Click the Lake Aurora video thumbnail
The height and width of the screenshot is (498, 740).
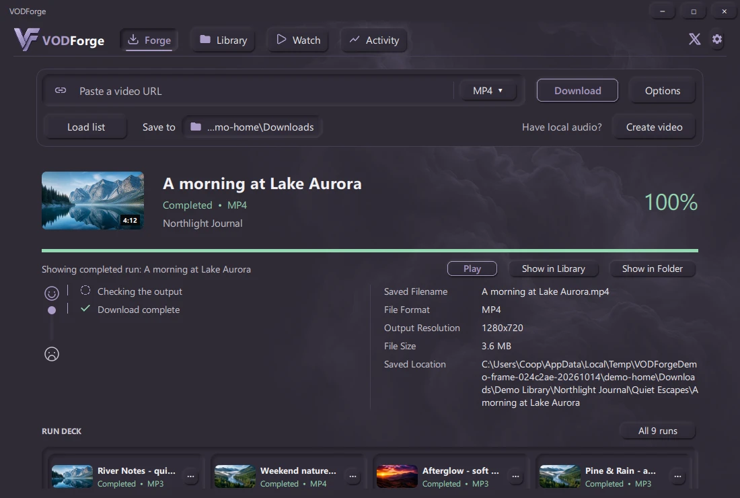pos(93,201)
